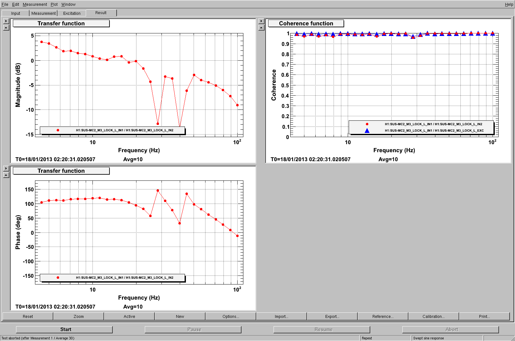Click right-arrow icon beside phase Transfer function plot
The width and height of the screenshot is (515, 341).
(6, 169)
